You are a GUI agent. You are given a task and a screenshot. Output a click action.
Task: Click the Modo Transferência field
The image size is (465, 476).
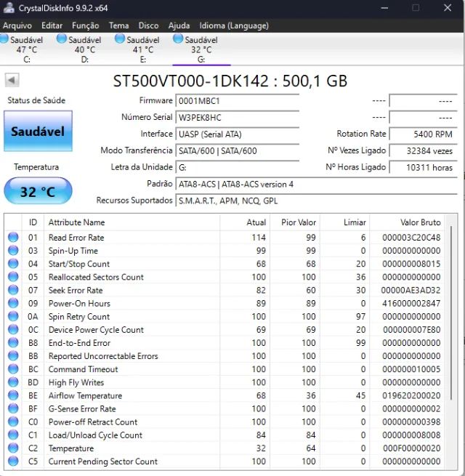coord(238,150)
